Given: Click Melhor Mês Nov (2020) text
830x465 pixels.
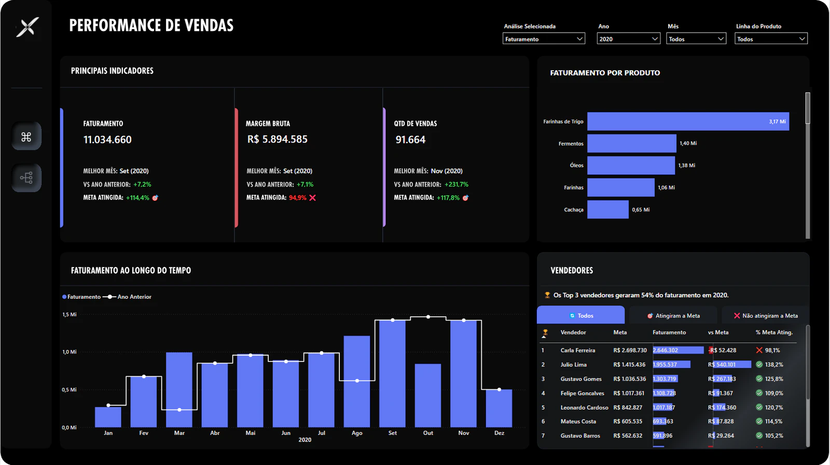Looking at the screenshot, I should (x=428, y=171).
